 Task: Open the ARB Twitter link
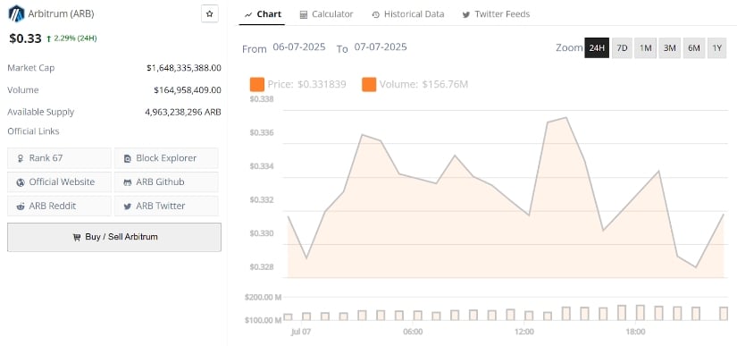[x=166, y=206]
